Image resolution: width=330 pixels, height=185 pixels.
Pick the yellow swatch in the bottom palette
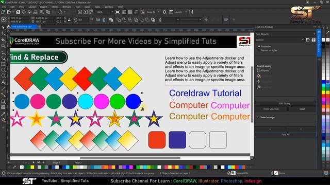click(x=32, y=167)
